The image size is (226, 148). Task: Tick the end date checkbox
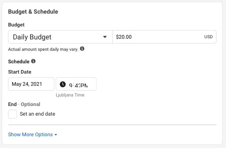click(x=12, y=114)
